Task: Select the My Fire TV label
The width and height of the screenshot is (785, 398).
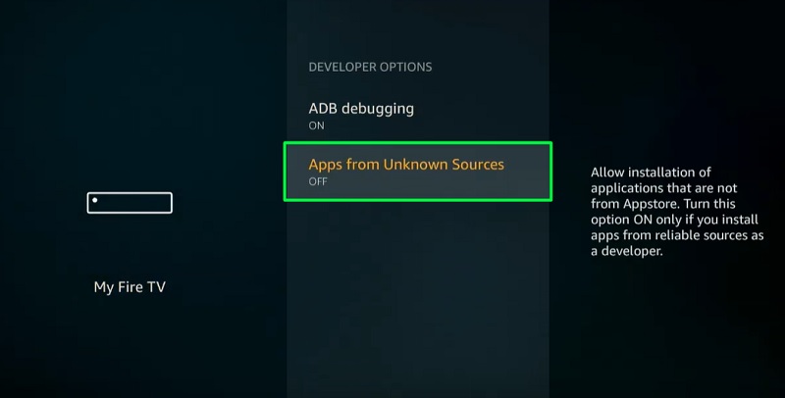Action: point(130,287)
